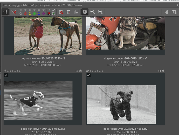This screenshot has width=179, height=135.
Task: Toggle checkmark on 4158.cr2 thumbnail
Action: click(88, 75)
